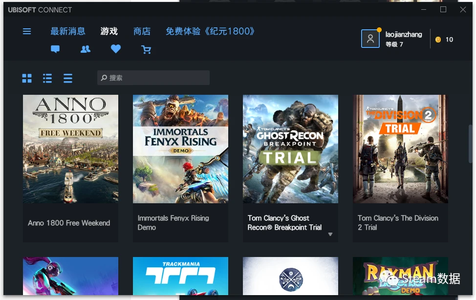Image resolution: width=476 pixels, height=300 pixels.
Task: Switch to large grid view
Action: coord(27,78)
